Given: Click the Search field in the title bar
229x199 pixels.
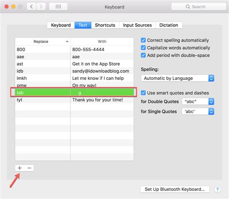Looking at the screenshot, I should (199, 7).
